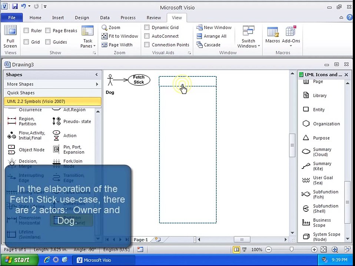
Task: Click Arrange All windows
Action: pyautogui.click(x=212, y=36)
